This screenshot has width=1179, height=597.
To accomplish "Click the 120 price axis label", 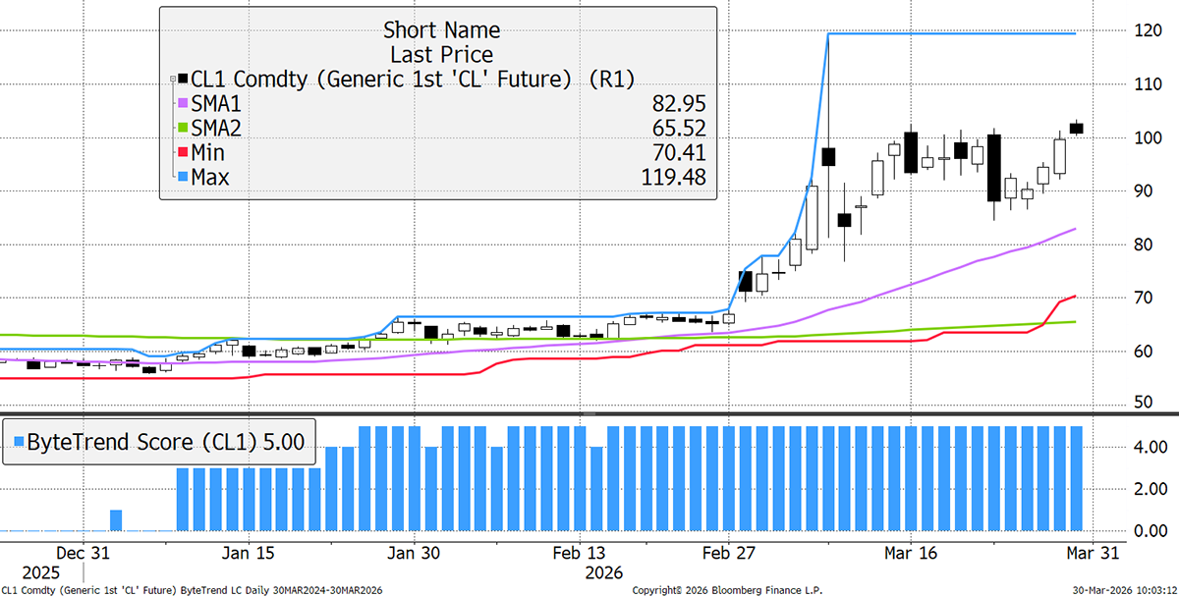I will (1141, 30).
